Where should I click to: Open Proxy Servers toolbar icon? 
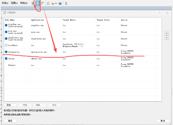pyautogui.click(x=33, y=3)
